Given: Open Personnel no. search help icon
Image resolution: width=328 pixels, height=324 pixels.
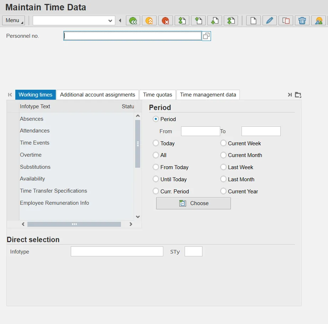Looking at the screenshot, I should pos(206,36).
